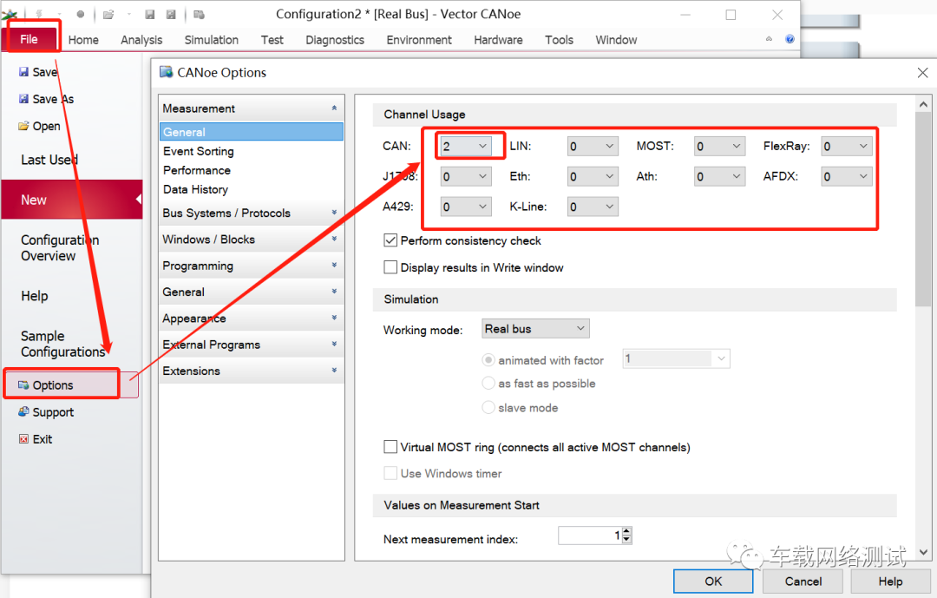Open the FlexRay channel count dropdown
This screenshot has height=598, width=937.
[x=846, y=146]
